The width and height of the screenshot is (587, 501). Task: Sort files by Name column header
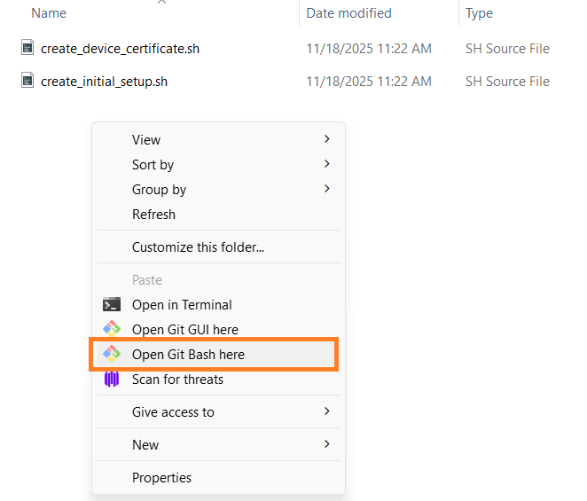pos(49,13)
